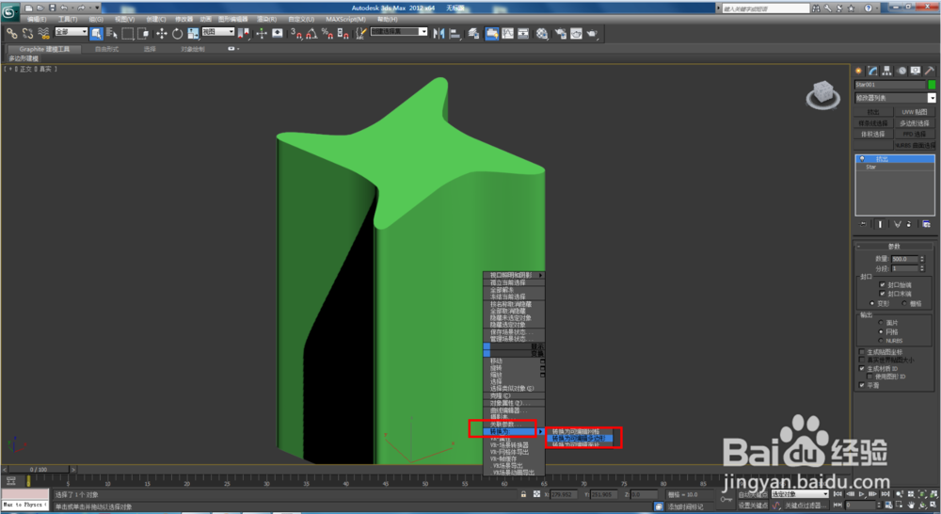Click the Render Production teapot icon
The width and height of the screenshot is (941, 514).
click(x=592, y=34)
